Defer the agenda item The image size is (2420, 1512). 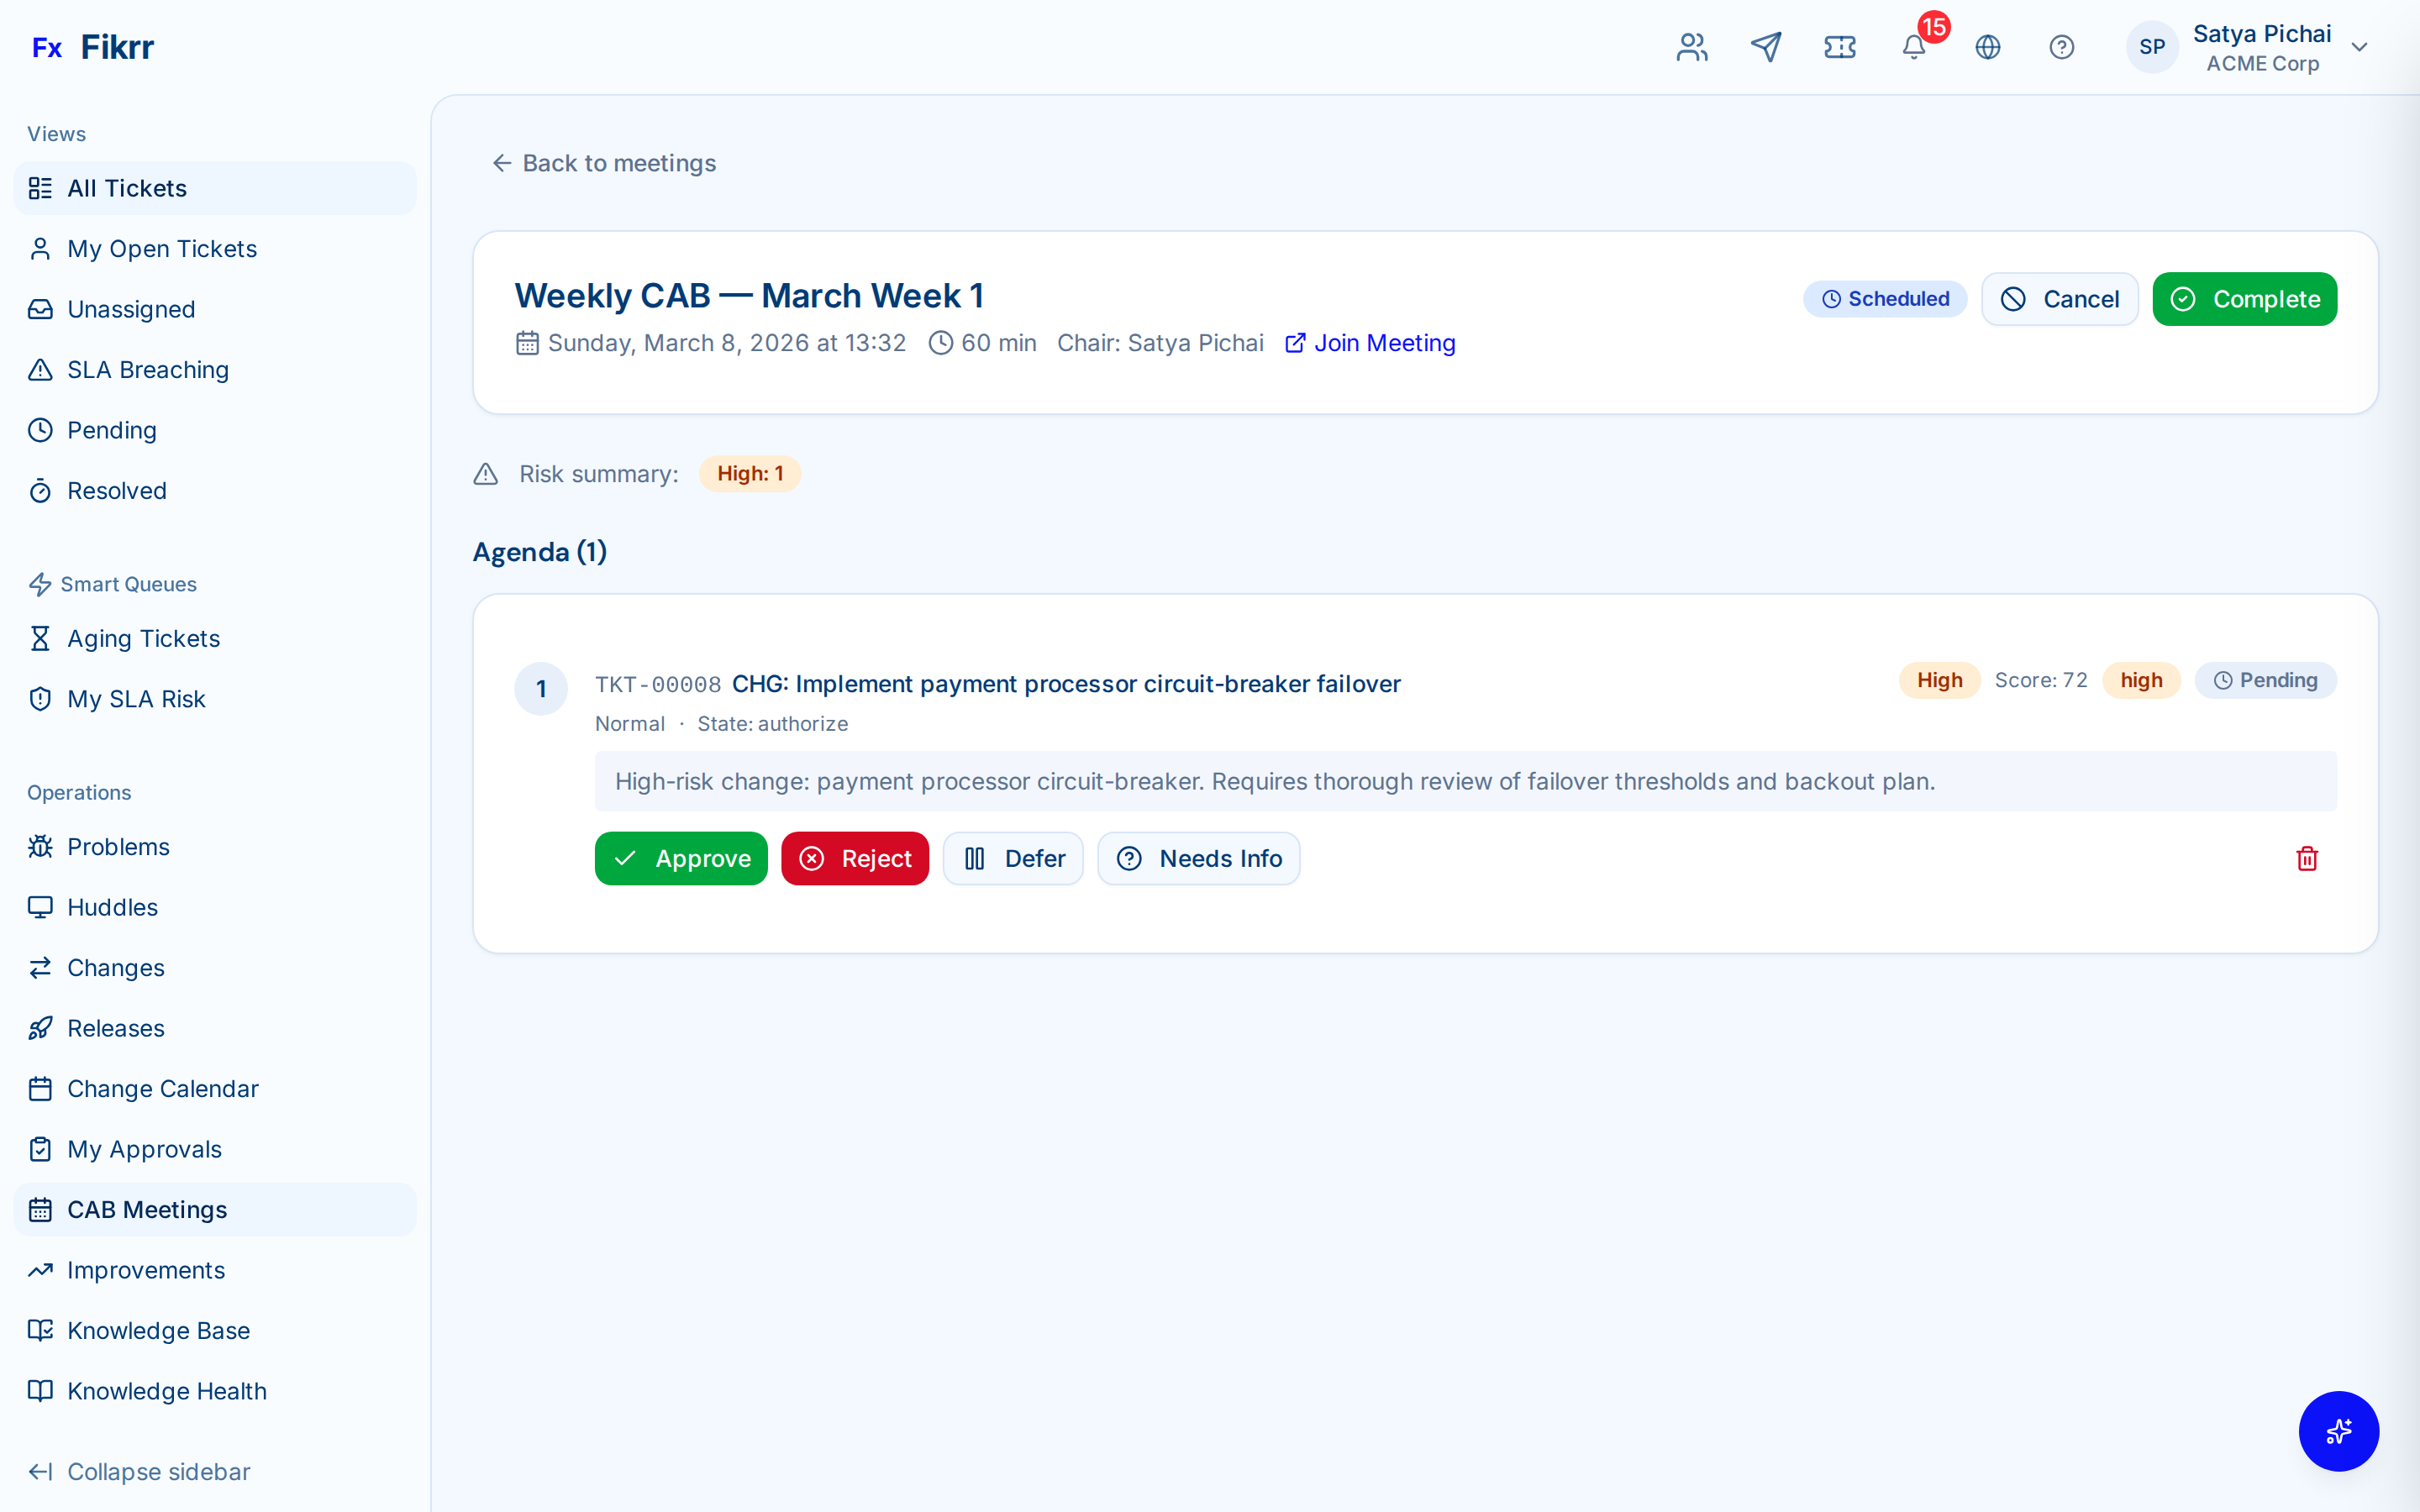click(1013, 858)
